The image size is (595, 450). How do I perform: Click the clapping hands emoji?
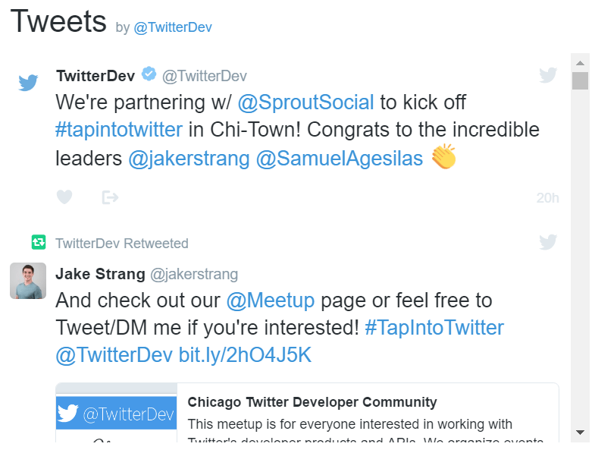(x=443, y=156)
